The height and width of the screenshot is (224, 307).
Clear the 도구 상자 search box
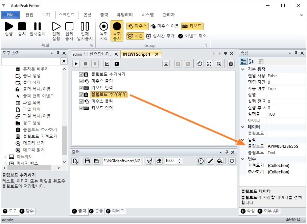pyautogui.click(x=64, y=61)
